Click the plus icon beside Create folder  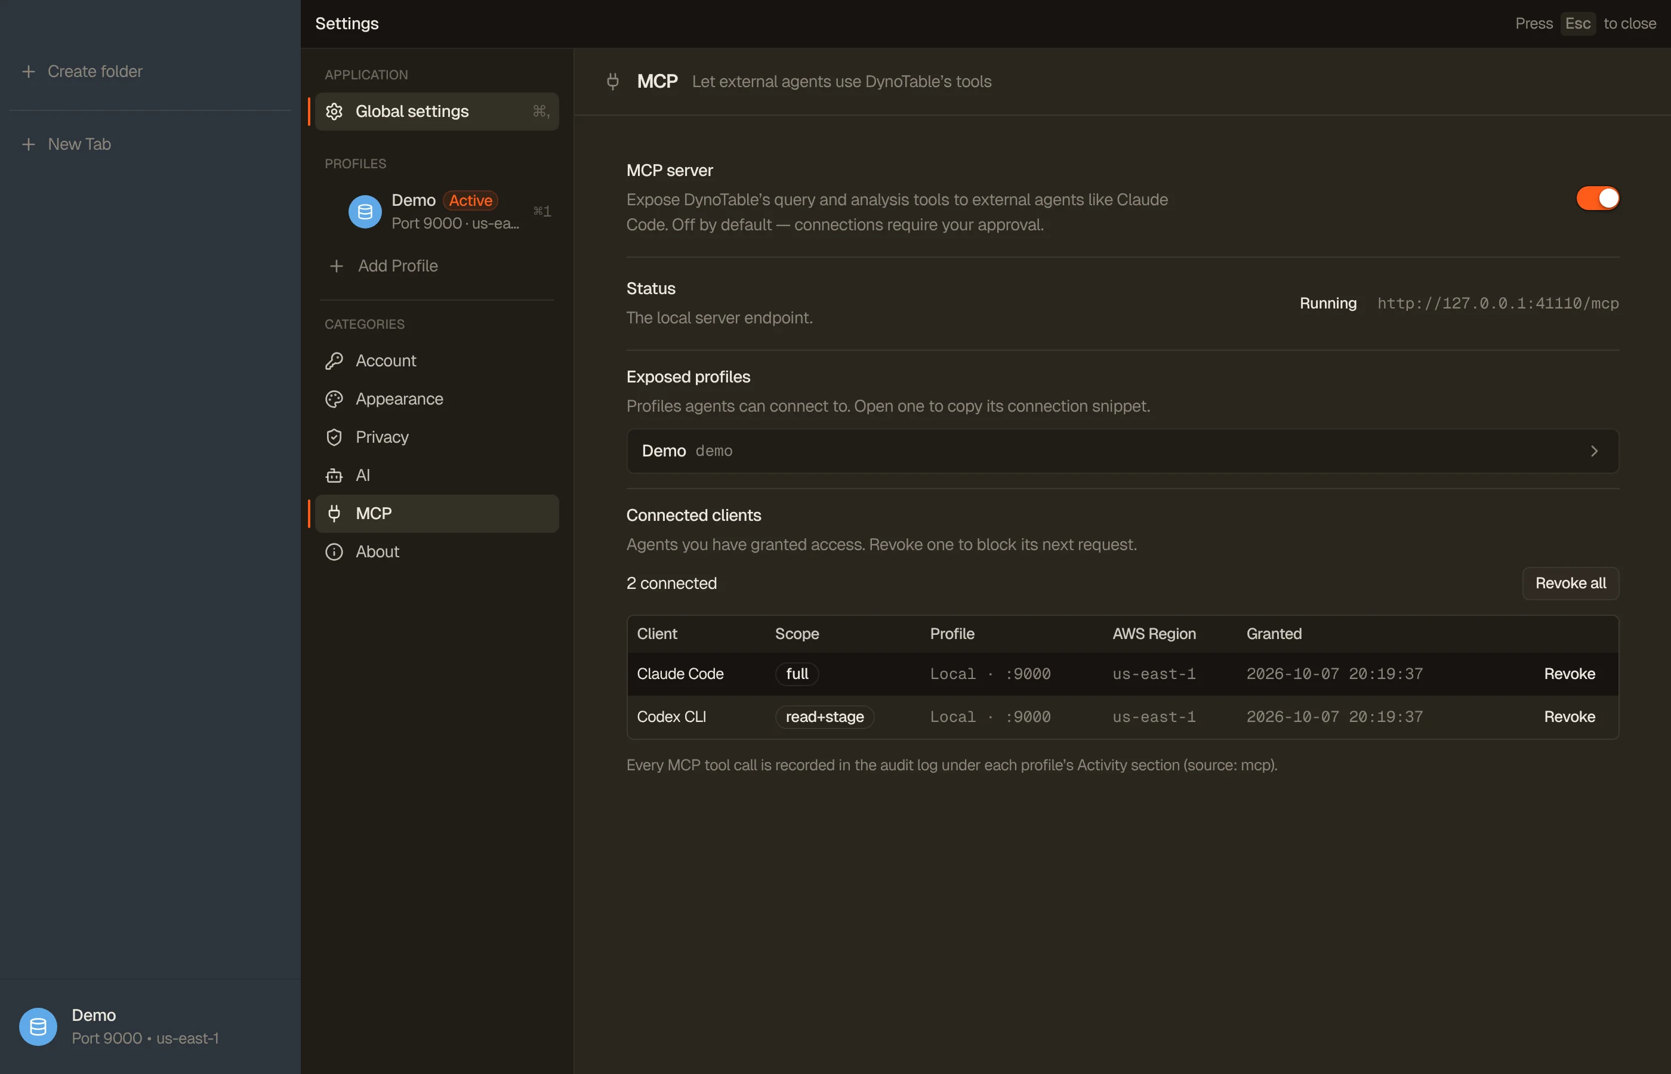(x=29, y=72)
